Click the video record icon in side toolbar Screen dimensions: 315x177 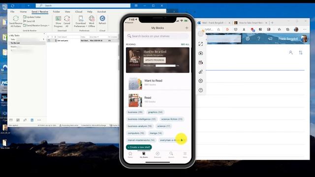click(x=200, y=62)
